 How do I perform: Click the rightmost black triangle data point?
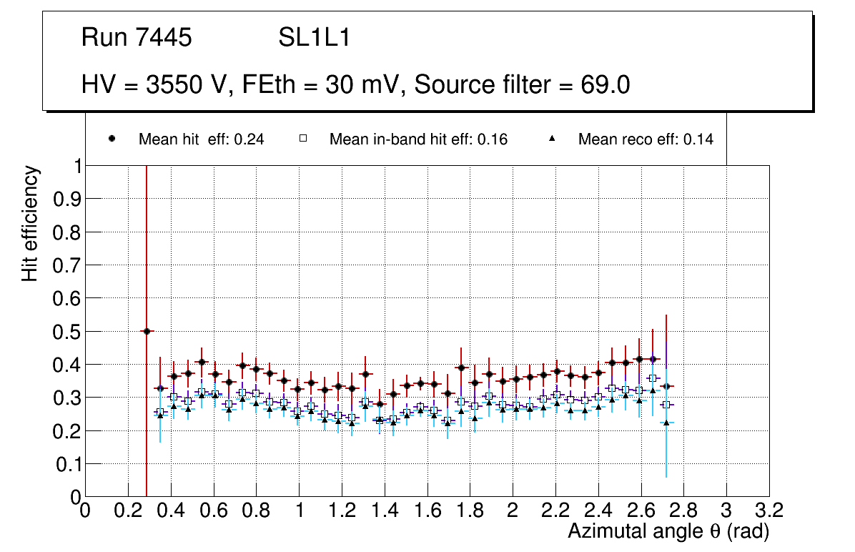pos(666,423)
